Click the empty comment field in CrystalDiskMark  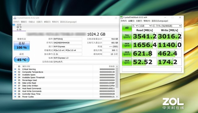point(152,69)
